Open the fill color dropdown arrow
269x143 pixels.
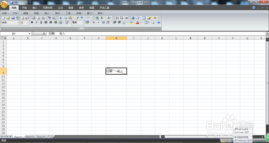pyautogui.click(x=134, y=22)
